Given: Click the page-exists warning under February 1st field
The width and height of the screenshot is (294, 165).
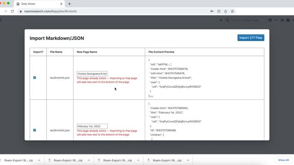Looking at the screenshot, I should 107,132.
